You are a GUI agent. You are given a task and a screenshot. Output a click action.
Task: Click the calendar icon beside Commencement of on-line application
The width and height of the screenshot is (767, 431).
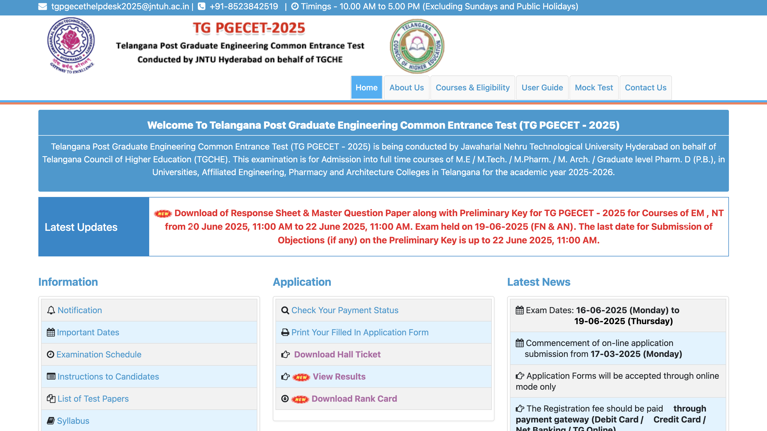[x=520, y=343]
